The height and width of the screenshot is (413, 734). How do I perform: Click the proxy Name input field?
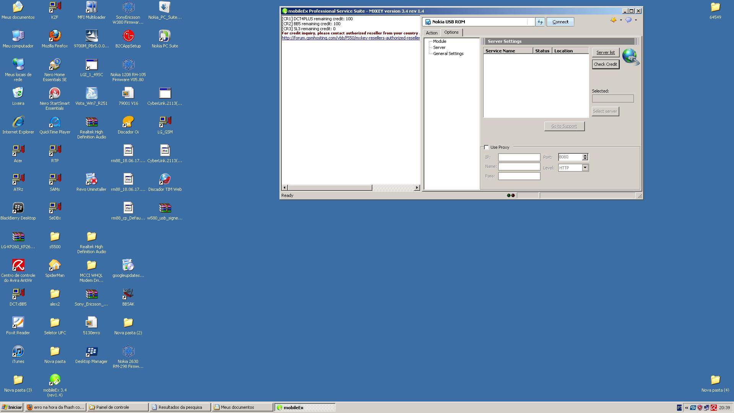click(519, 166)
